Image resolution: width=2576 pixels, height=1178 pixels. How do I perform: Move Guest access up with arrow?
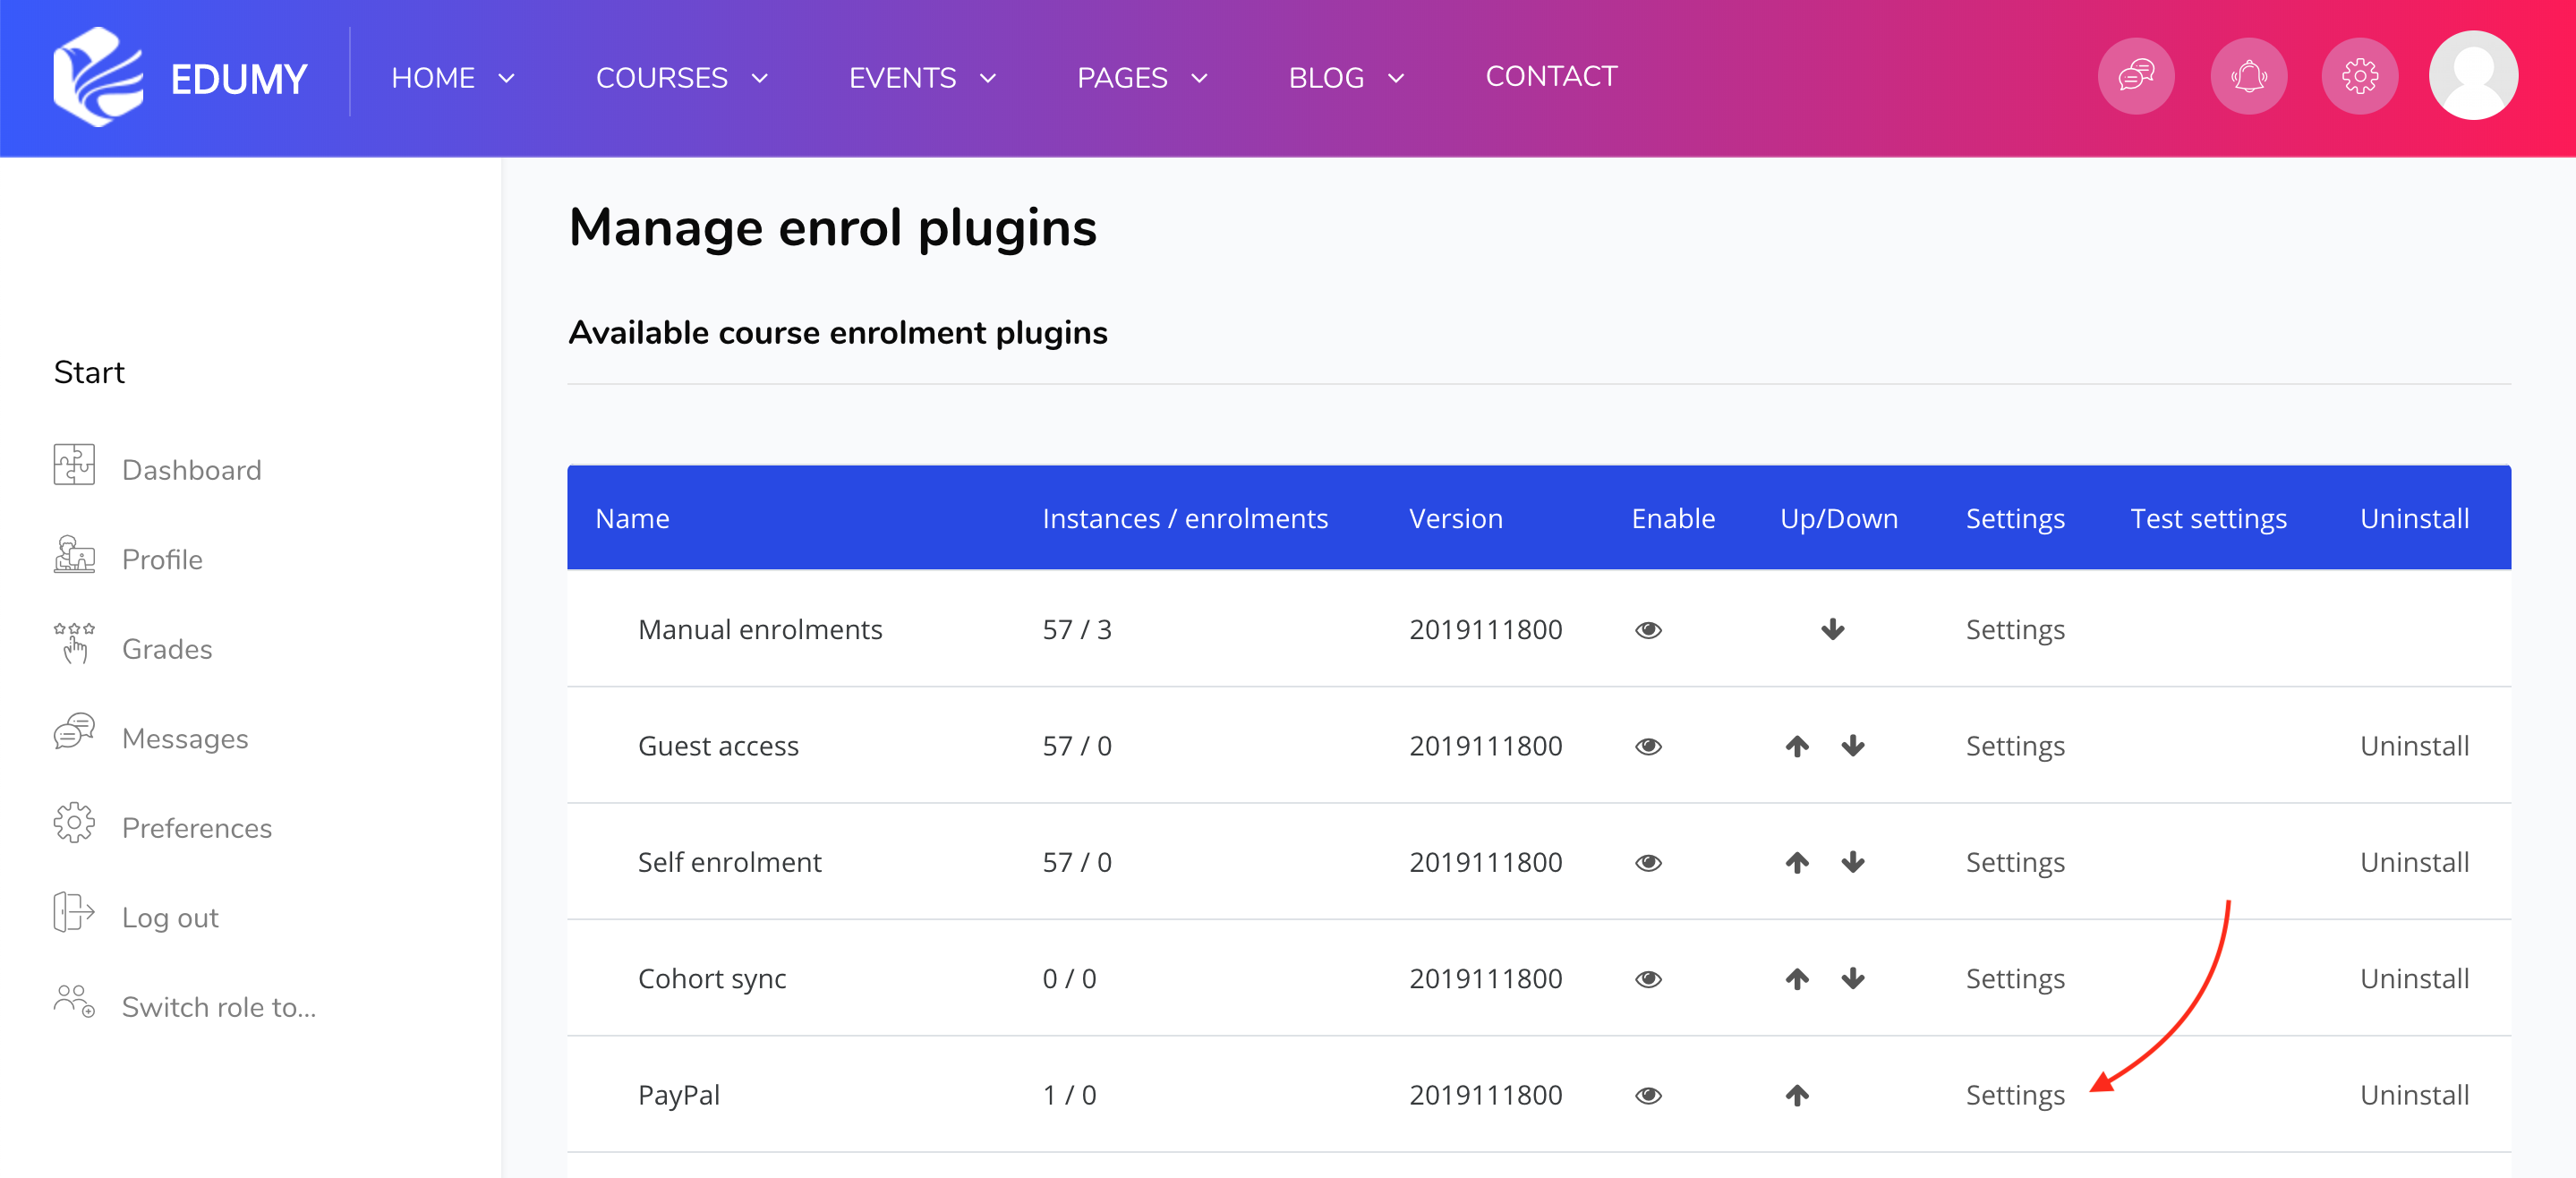pos(1797,746)
